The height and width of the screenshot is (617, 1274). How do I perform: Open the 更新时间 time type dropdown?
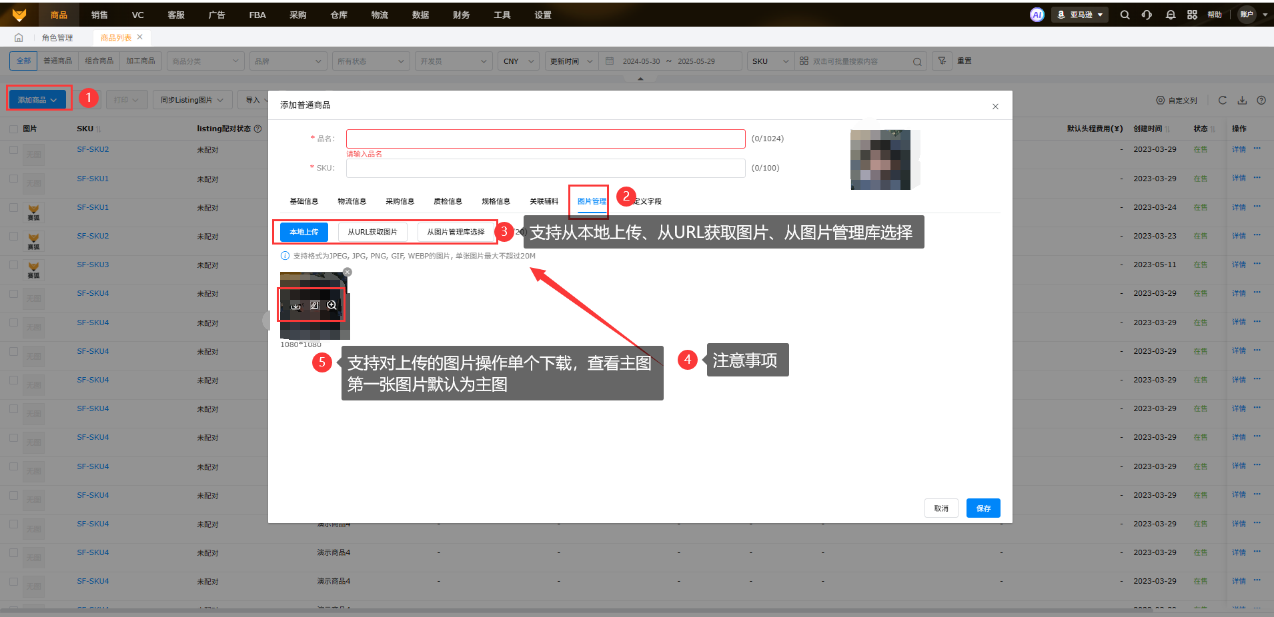[572, 61]
